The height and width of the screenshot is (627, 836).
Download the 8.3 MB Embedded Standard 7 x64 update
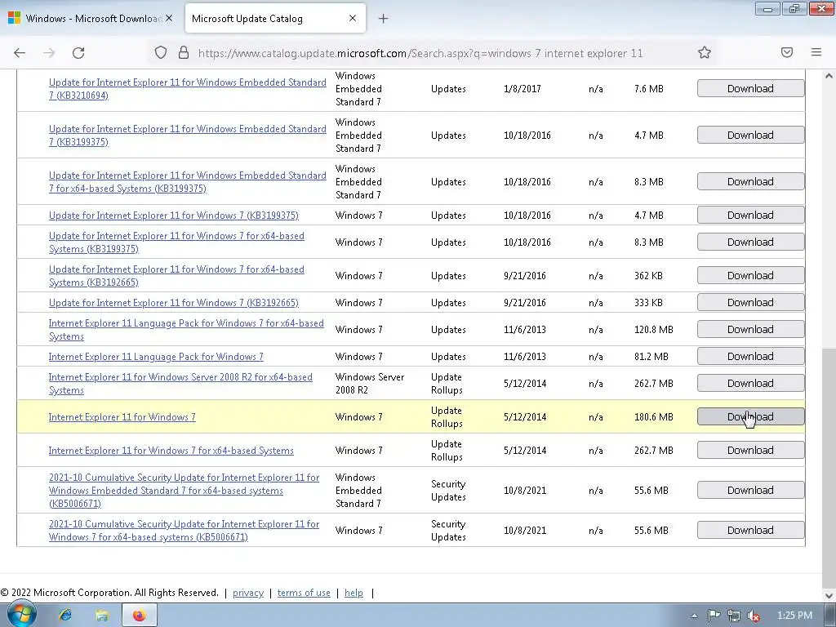750,181
